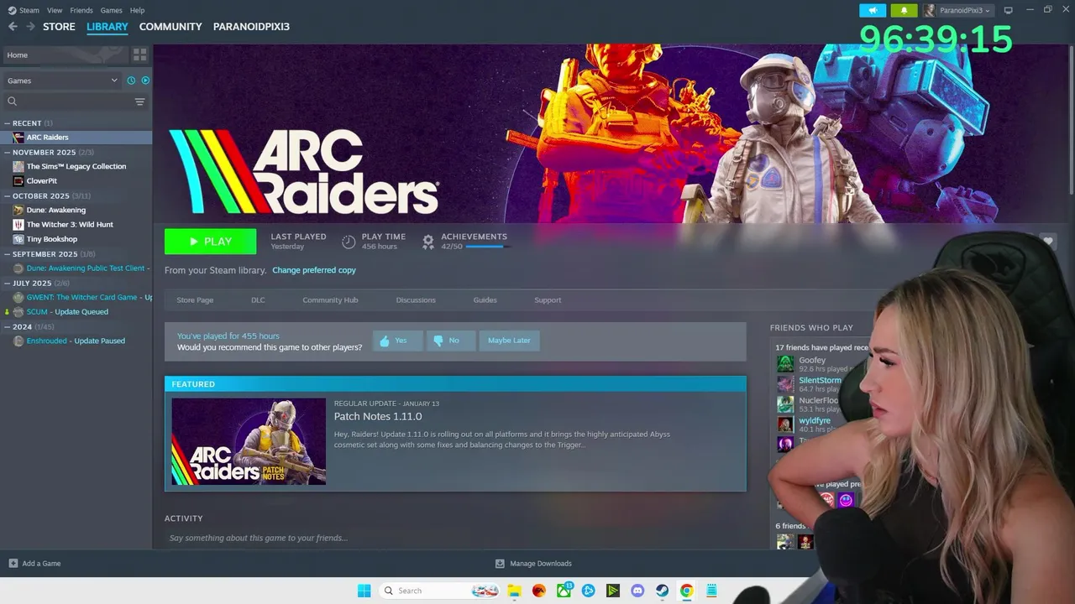
Task: Collapse the SEPTEMBER 2025 category
Action: (8, 254)
